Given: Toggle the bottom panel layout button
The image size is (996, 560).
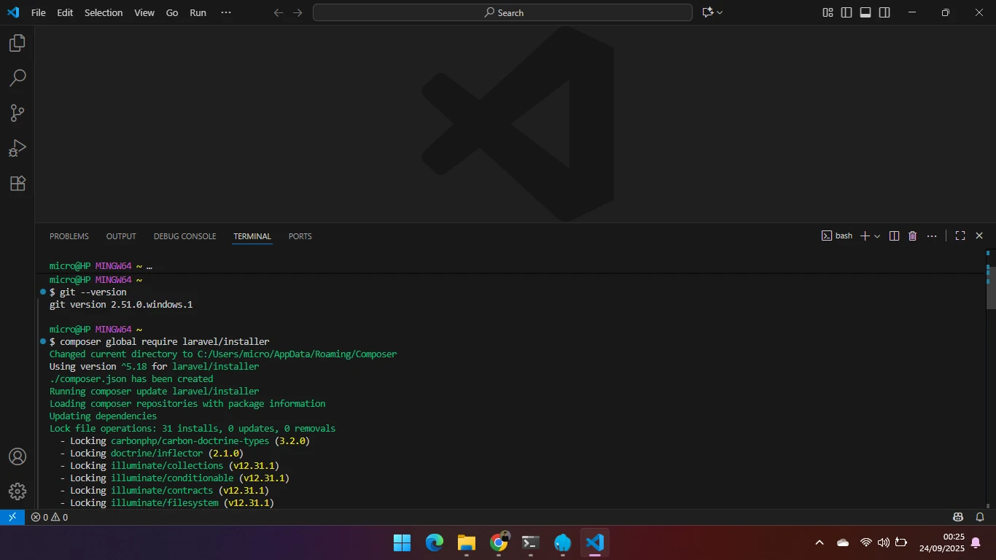Looking at the screenshot, I should point(865,12).
